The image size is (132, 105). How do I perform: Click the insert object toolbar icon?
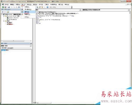click(5, 7)
